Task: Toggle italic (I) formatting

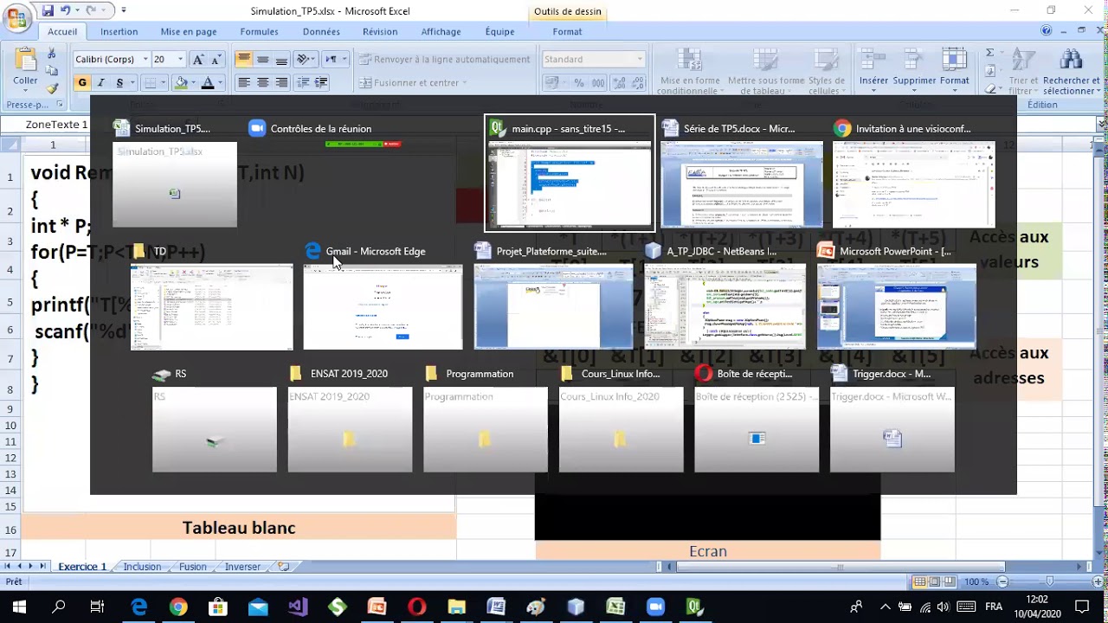Action: 100,83
